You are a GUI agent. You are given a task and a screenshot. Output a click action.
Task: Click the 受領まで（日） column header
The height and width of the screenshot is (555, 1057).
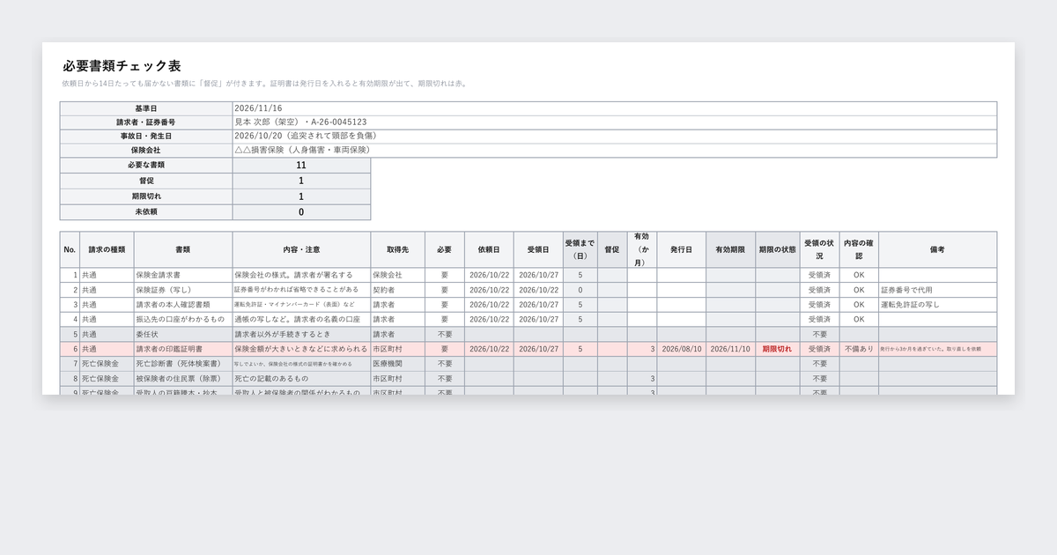[580, 250]
